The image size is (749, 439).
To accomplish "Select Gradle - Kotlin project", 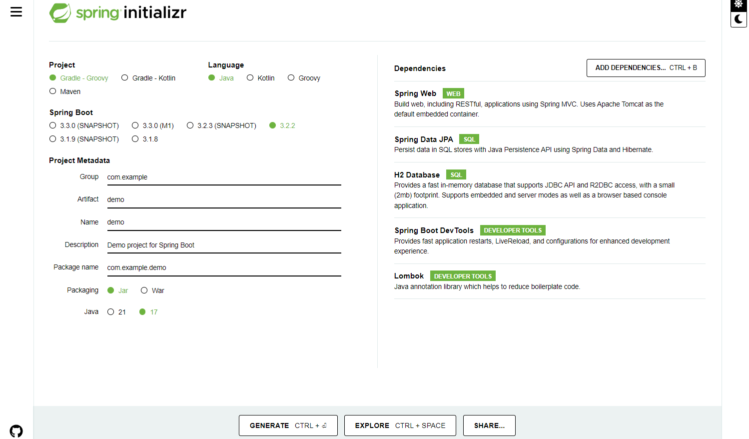I will tap(148, 78).
